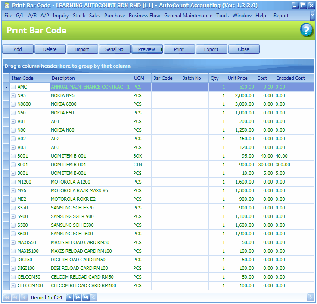The image size is (317, 304).
Task: Click the Import button
Action: [82, 49]
